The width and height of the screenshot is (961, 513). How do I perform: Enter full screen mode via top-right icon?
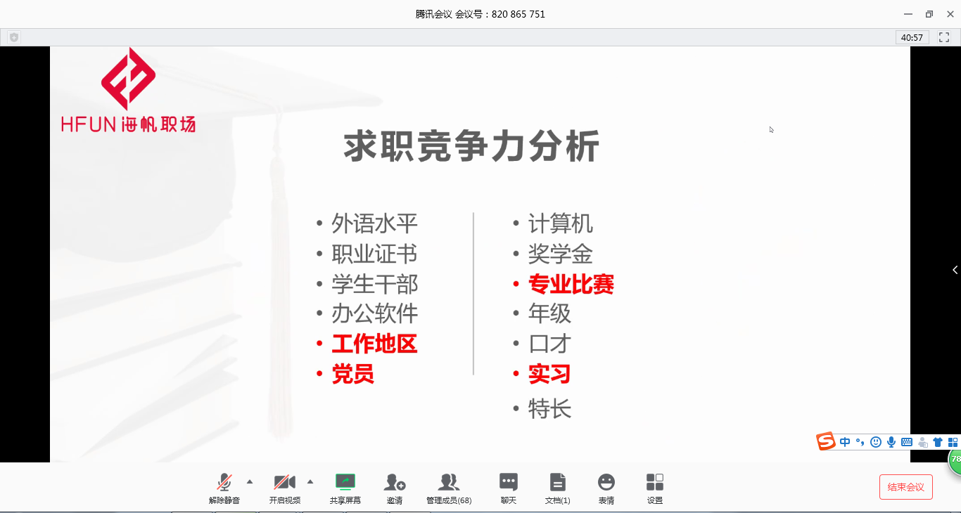[944, 37]
